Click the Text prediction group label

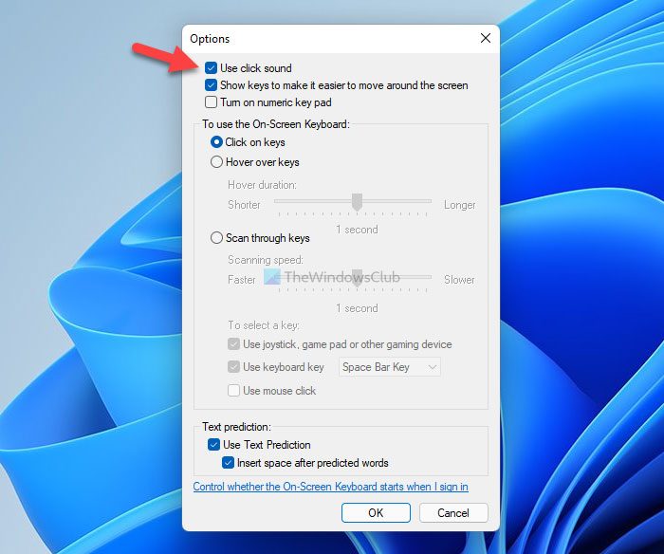coord(236,427)
